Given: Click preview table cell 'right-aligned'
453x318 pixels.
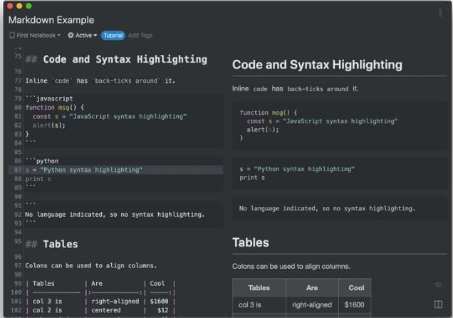Looking at the screenshot, I should (312, 304).
